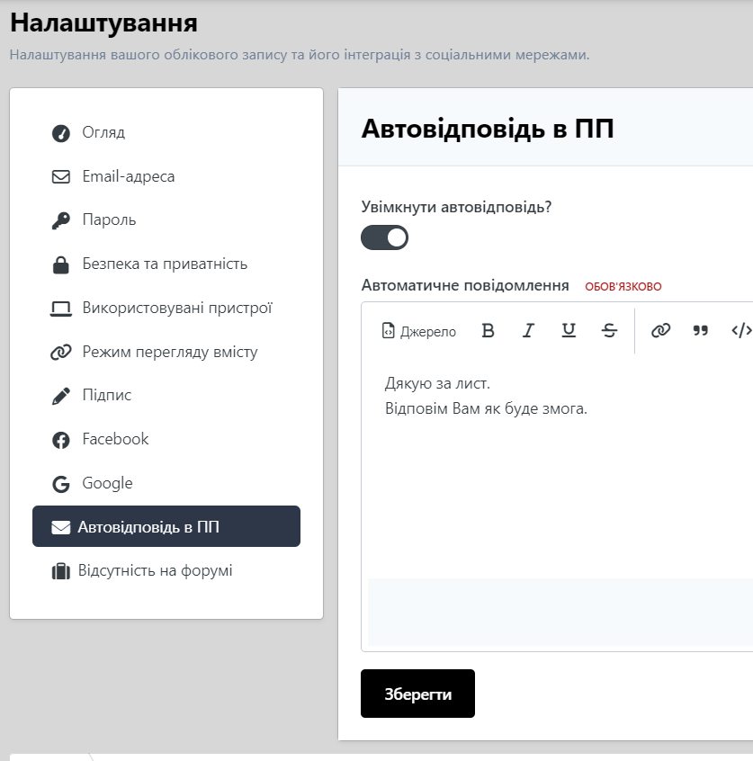Insert a blockquote with quote icon
Image resolution: width=753 pixels, height=761 pixels.
coord(701,331)
